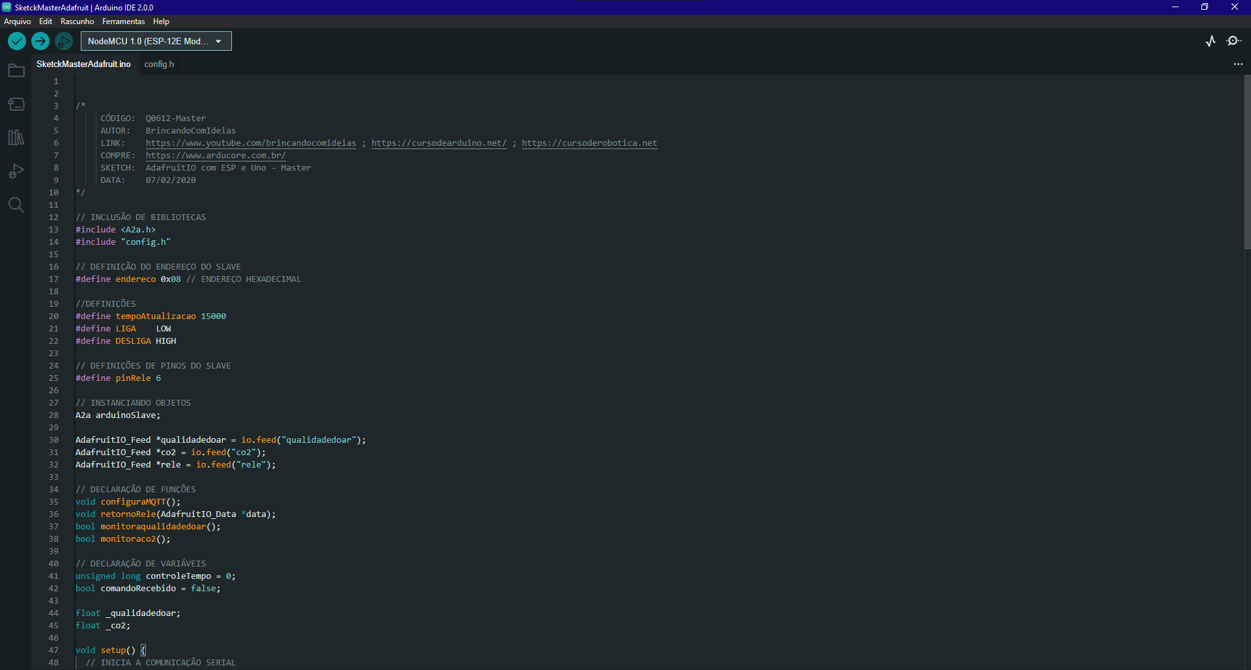Open the arducore.com.br link
1251x670 pixels.
[216, 156]
